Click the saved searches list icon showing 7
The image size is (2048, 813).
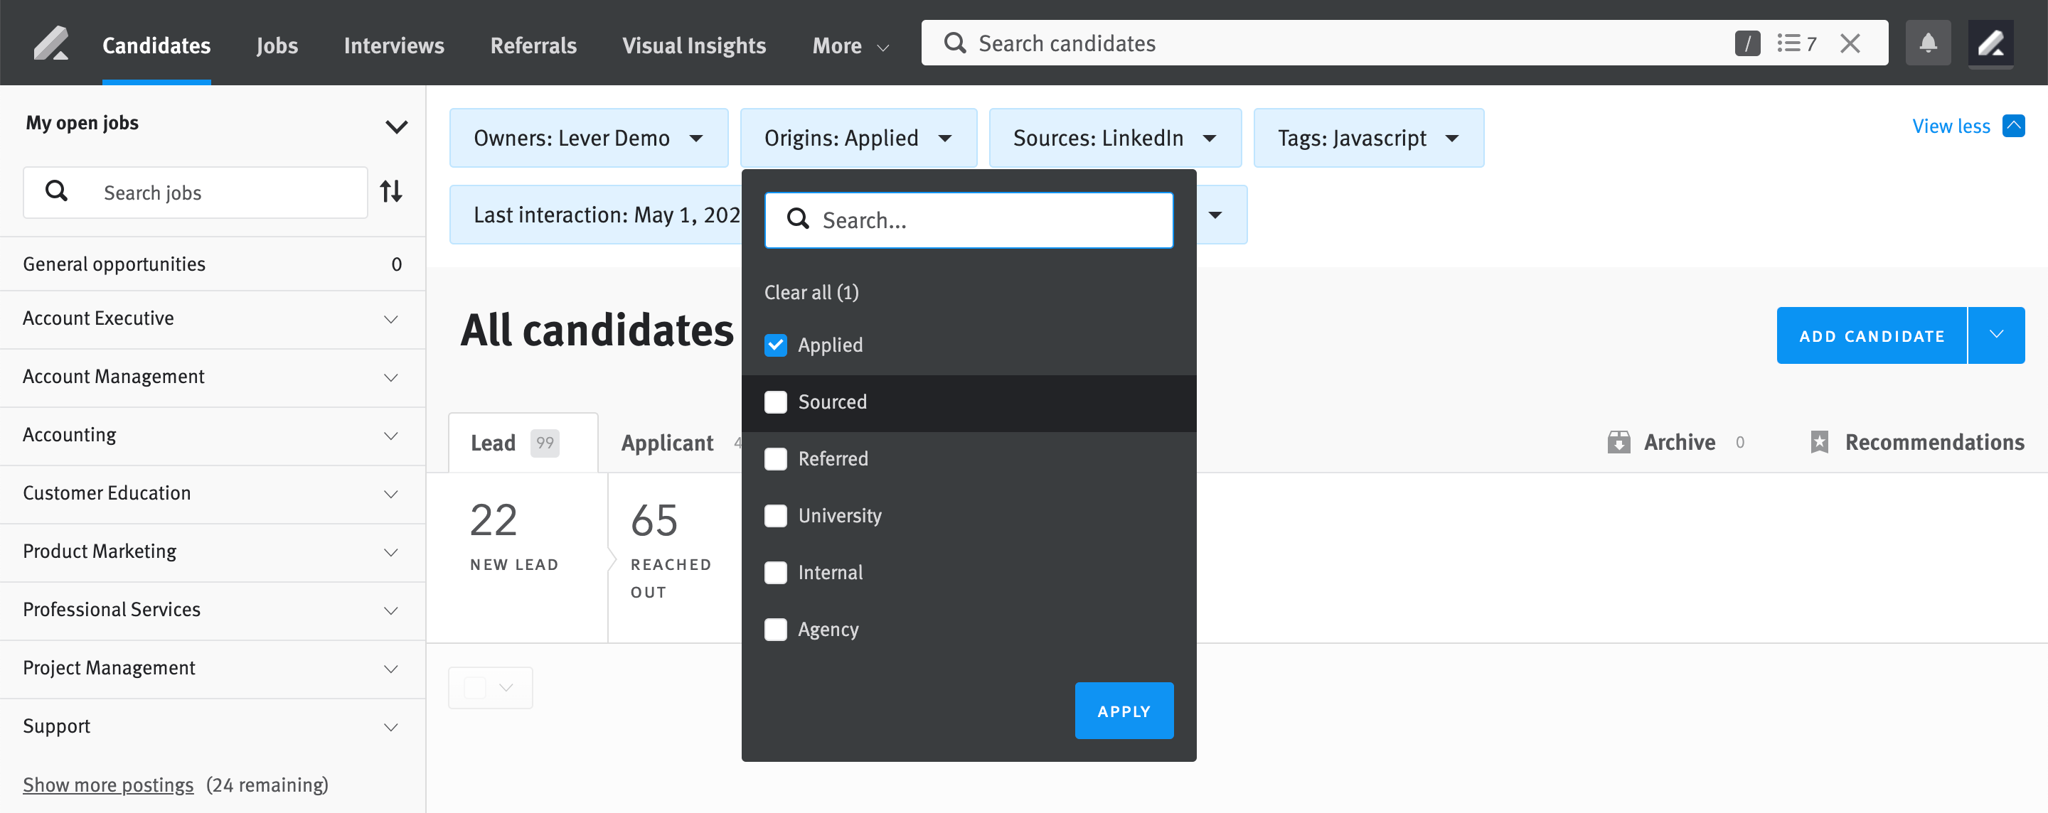pos(1797,43)
